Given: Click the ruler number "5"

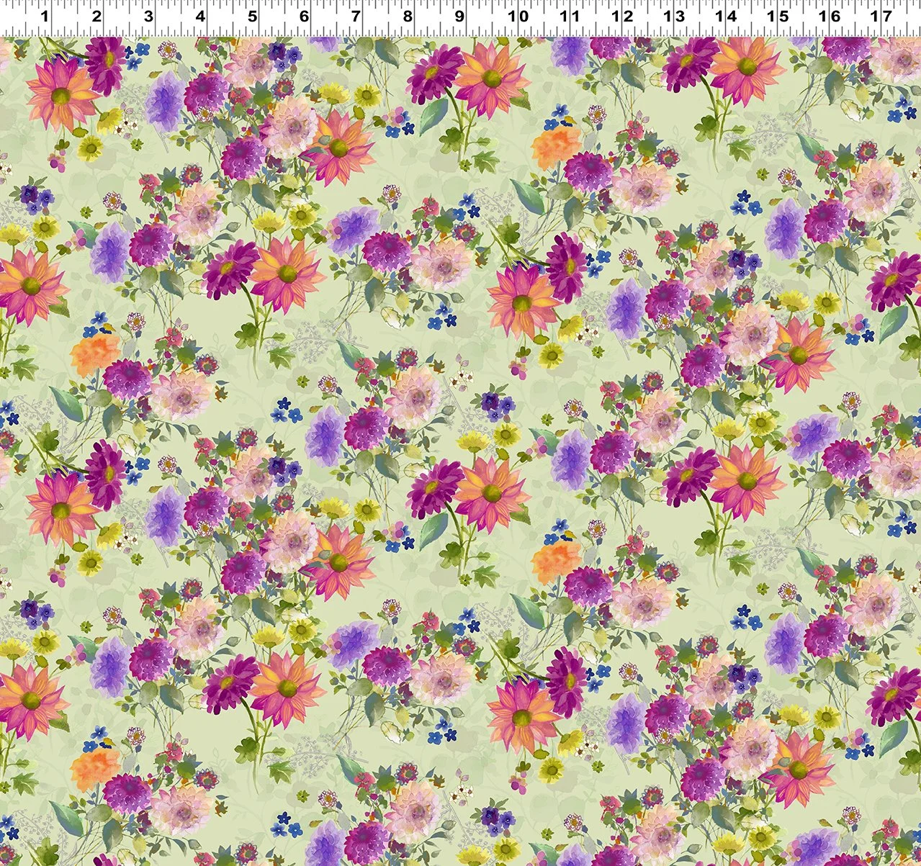Looking at the screenshot, I should (x=252, y=16).
